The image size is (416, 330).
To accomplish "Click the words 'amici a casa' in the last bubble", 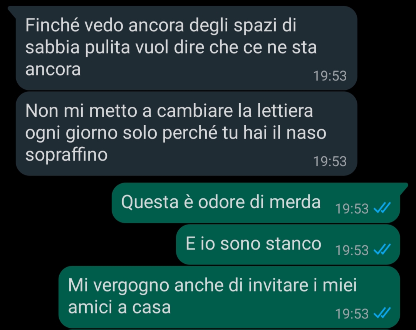I will [119, 307].
